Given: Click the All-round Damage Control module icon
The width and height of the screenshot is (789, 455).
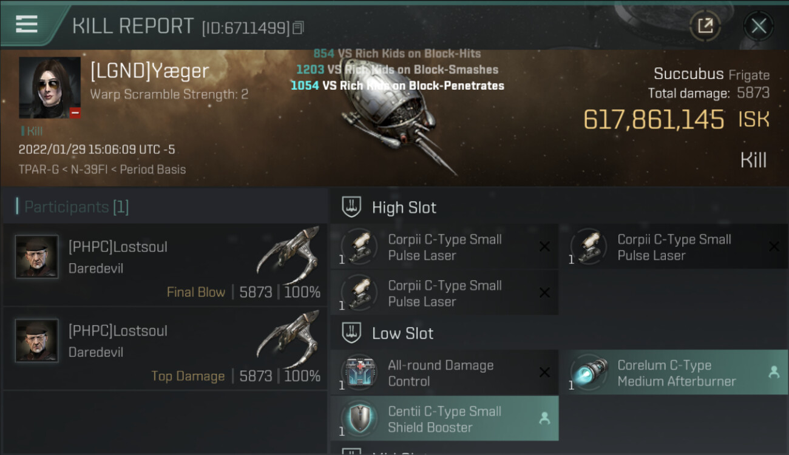Looking at the screenshot, I should pos(359,372).
